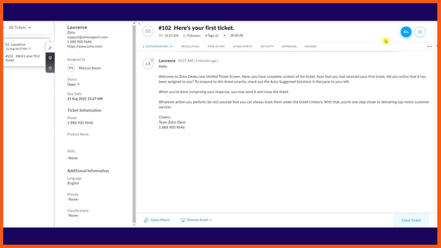Click the Remote Assist monitor icon
The height and width of the screenshot is (248, 441).
point(183,220)
